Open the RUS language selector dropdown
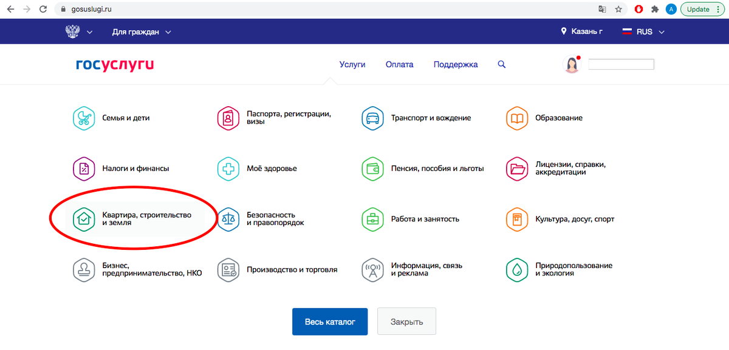This screenshot has width=729, height=350. coord(643,32)
